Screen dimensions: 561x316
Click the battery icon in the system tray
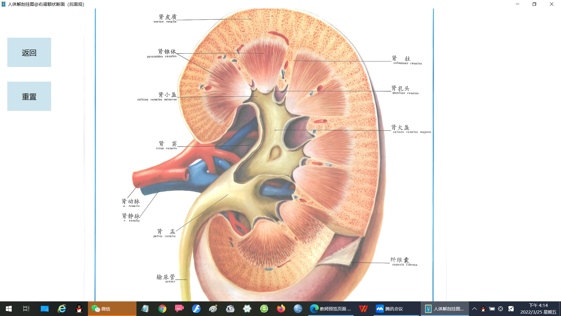(x=492, y=309)
